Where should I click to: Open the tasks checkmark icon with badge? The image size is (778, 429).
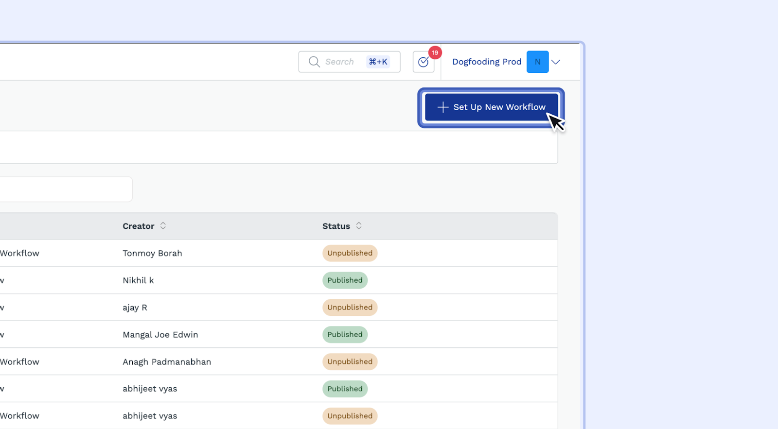[423, 62]
